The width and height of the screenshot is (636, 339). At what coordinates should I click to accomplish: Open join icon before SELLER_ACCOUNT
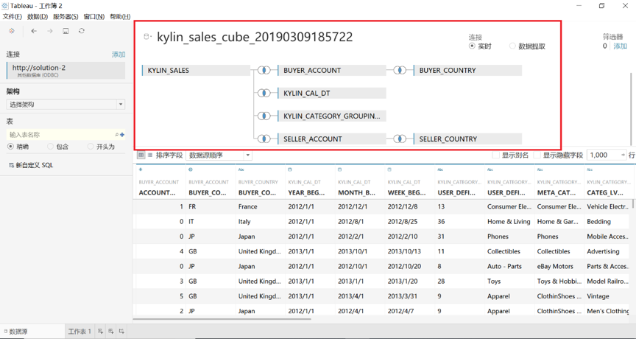point(264,139)
